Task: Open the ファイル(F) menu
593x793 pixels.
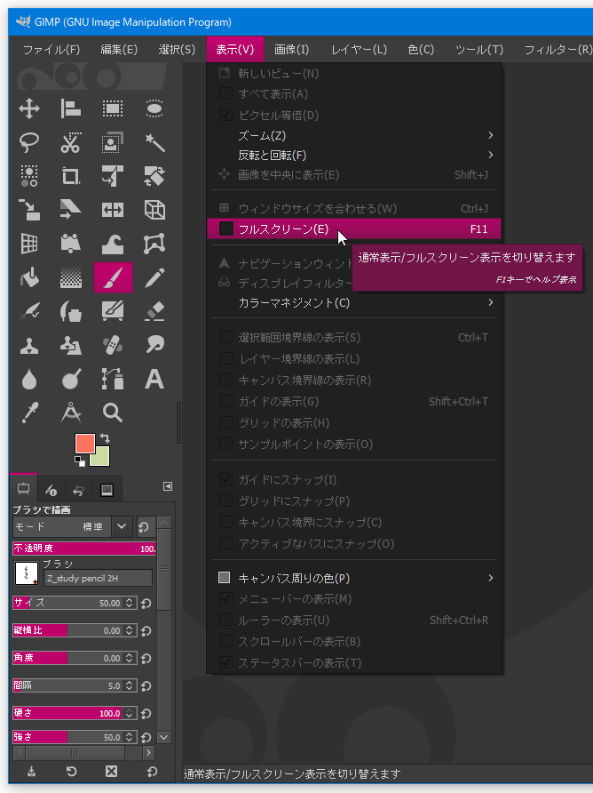Action: tap(51, 50)
